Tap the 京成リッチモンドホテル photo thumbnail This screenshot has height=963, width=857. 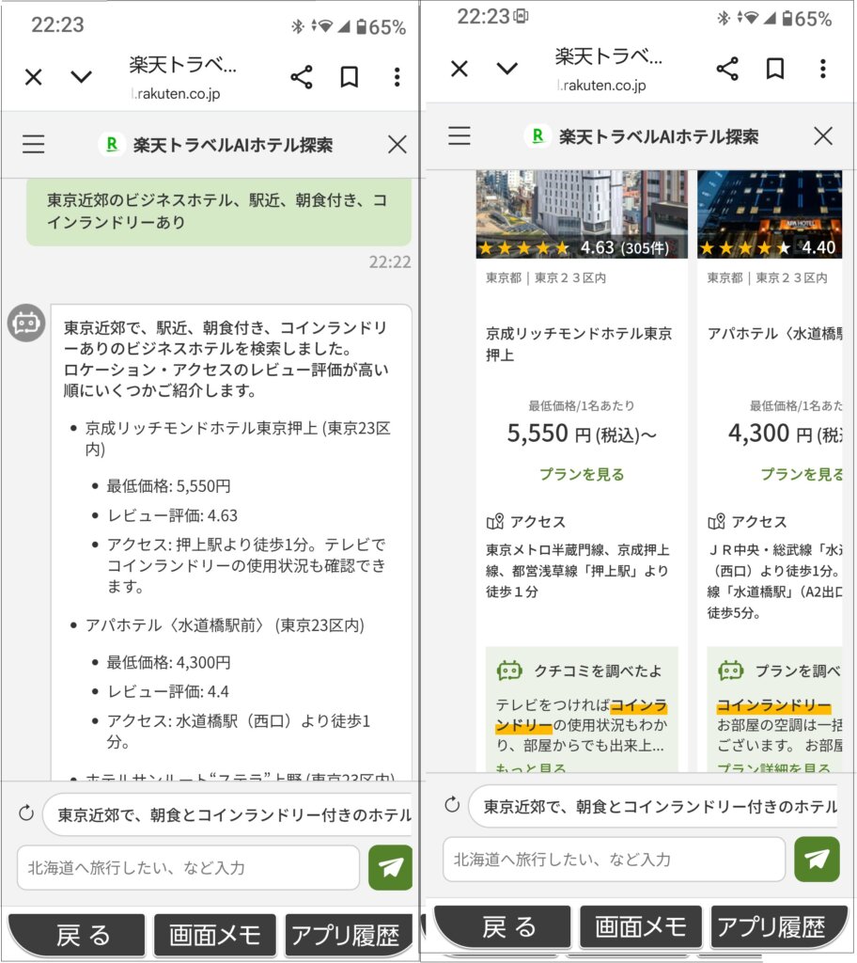pyautogui.click(x=582, y=212)
